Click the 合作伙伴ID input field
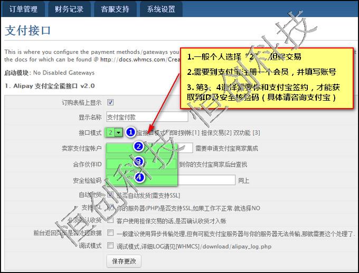Screen dimensions: 359x273 (141, 164)
